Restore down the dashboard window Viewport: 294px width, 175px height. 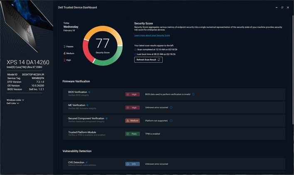point(282,7)
